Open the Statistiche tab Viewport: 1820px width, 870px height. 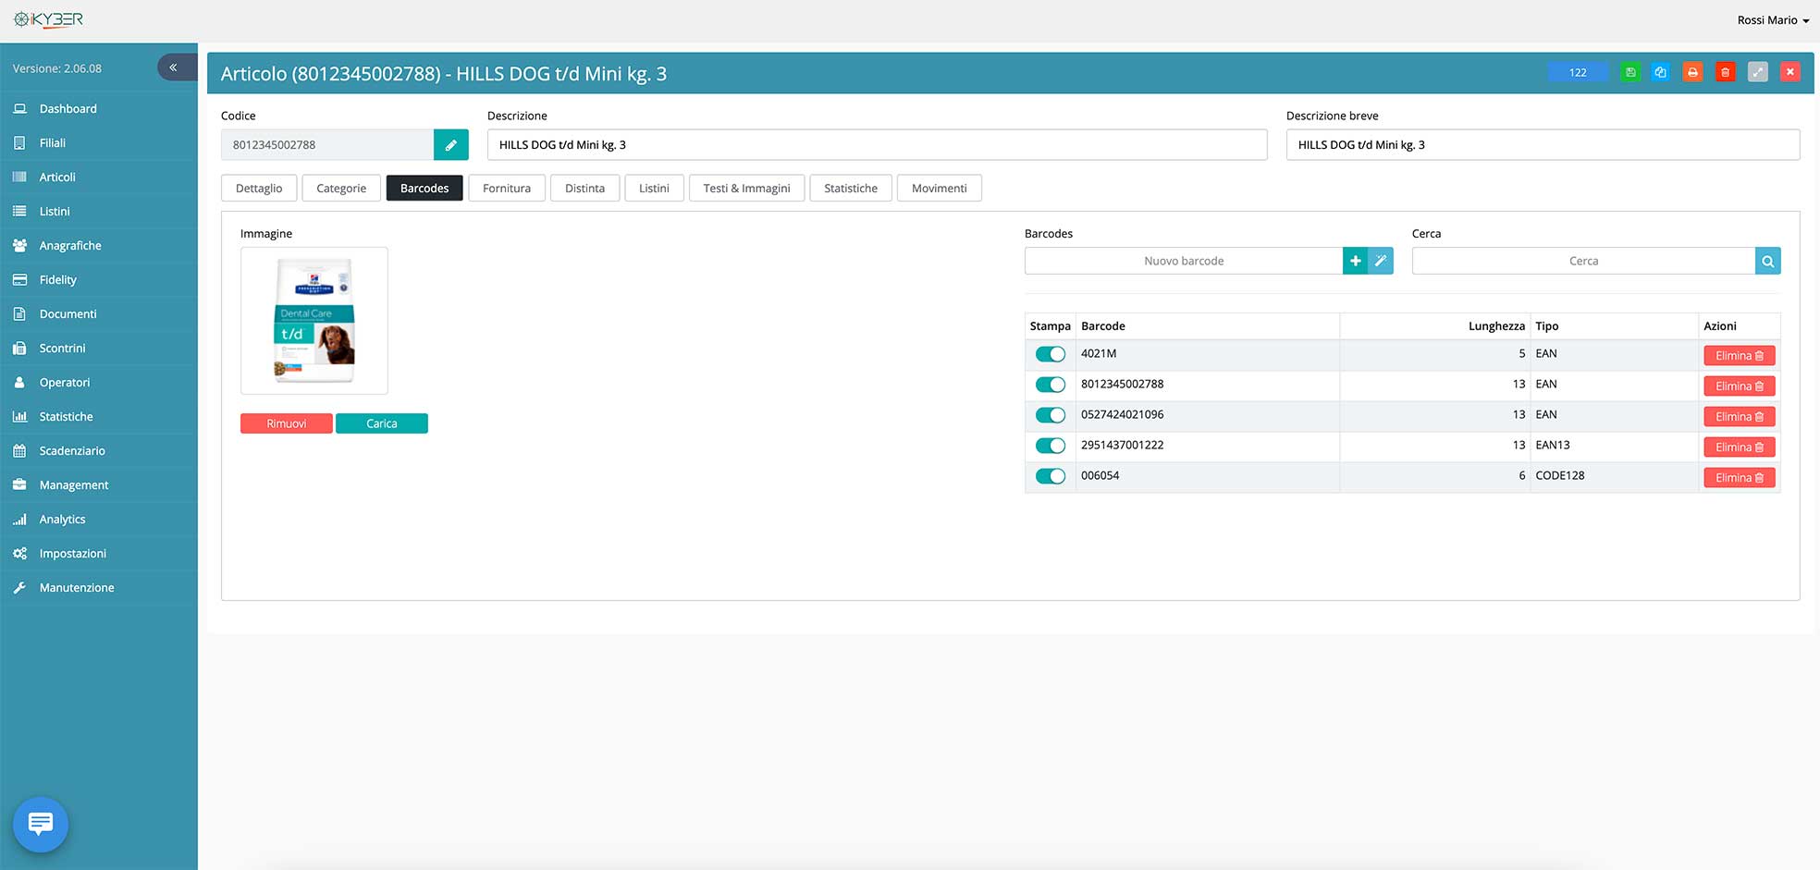tap(851, 188)
